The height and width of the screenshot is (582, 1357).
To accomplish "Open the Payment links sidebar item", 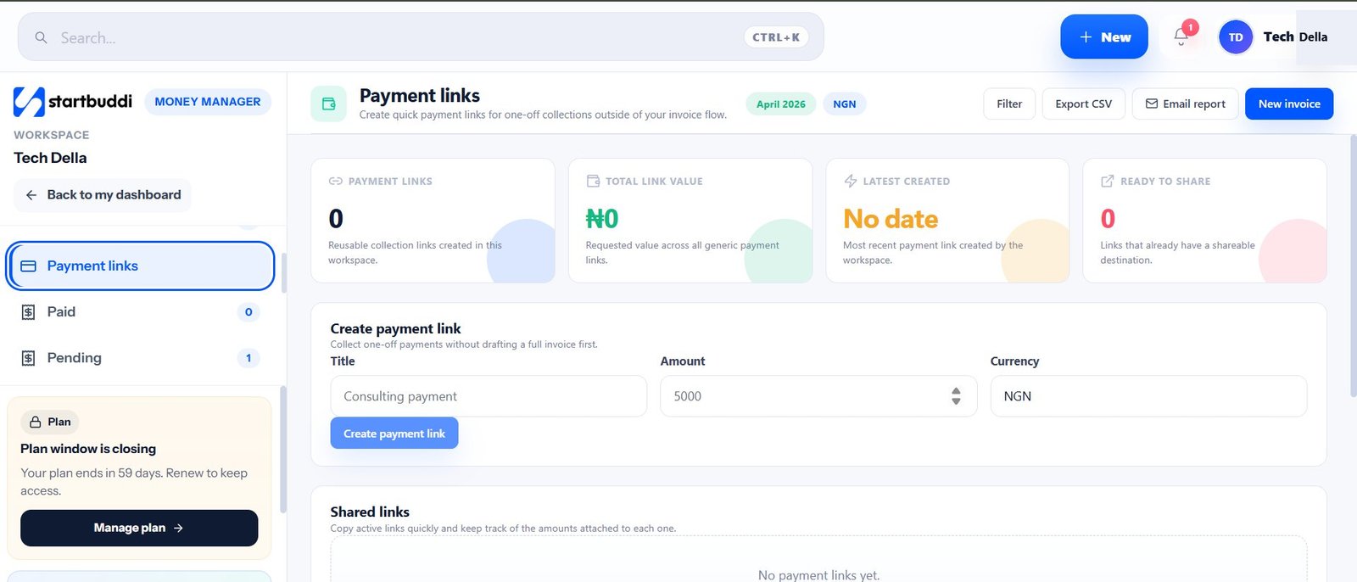I will (x=141, y=266).
